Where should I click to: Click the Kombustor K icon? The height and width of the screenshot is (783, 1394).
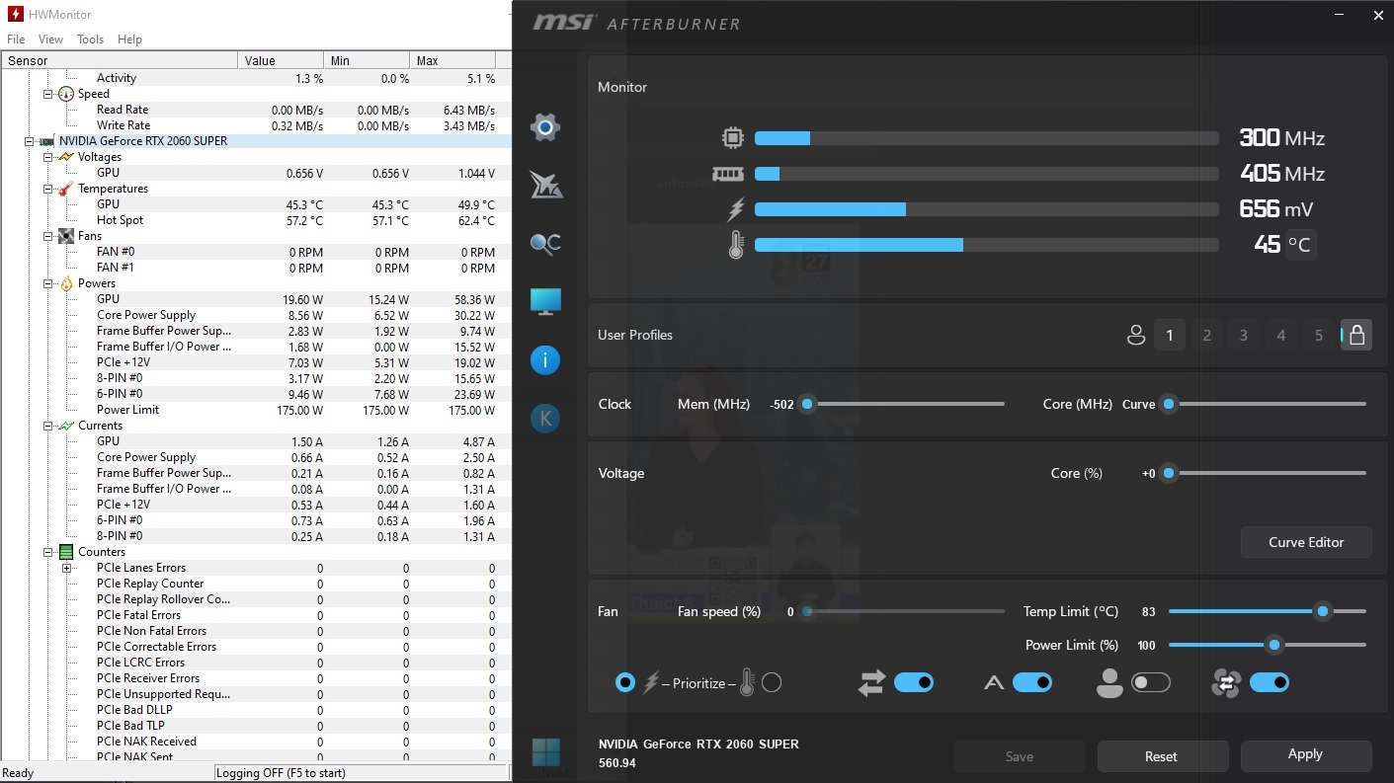[x=545, y=419]
